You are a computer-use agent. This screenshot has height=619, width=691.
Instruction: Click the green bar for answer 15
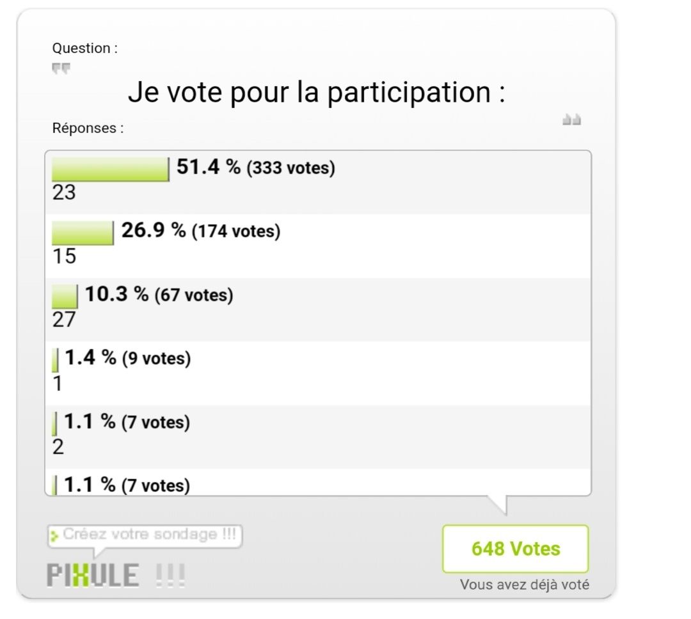click(83, 233)
